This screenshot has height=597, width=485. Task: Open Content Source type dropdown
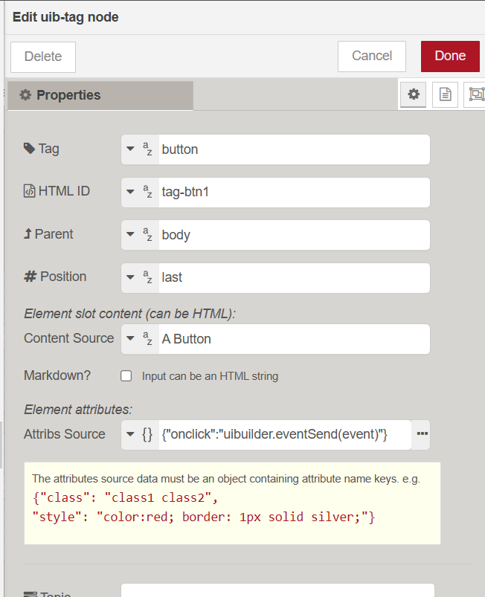click(139, 339)
